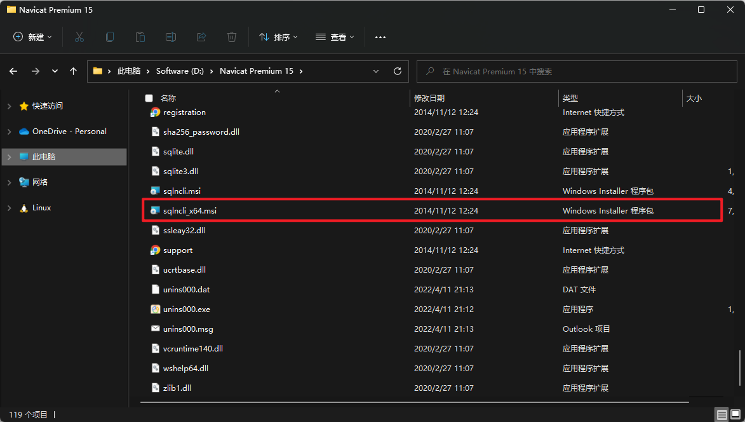Click the sha256_password.dll file icon
The width and height of the screenshot is (745, 422).
[x=156, y=132]
